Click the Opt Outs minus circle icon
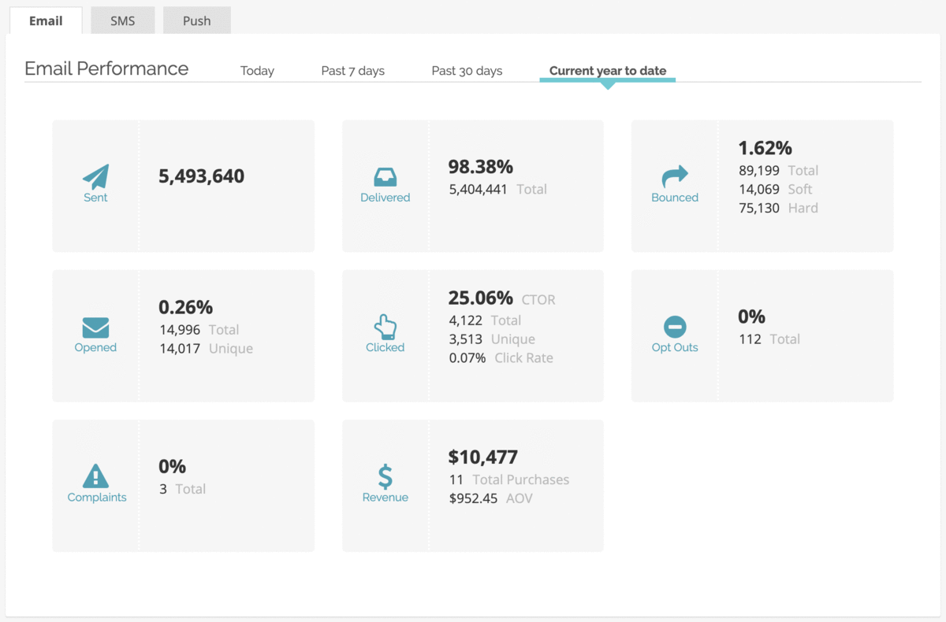The height and width of the screenshot is (622, 946). point(675,327)
